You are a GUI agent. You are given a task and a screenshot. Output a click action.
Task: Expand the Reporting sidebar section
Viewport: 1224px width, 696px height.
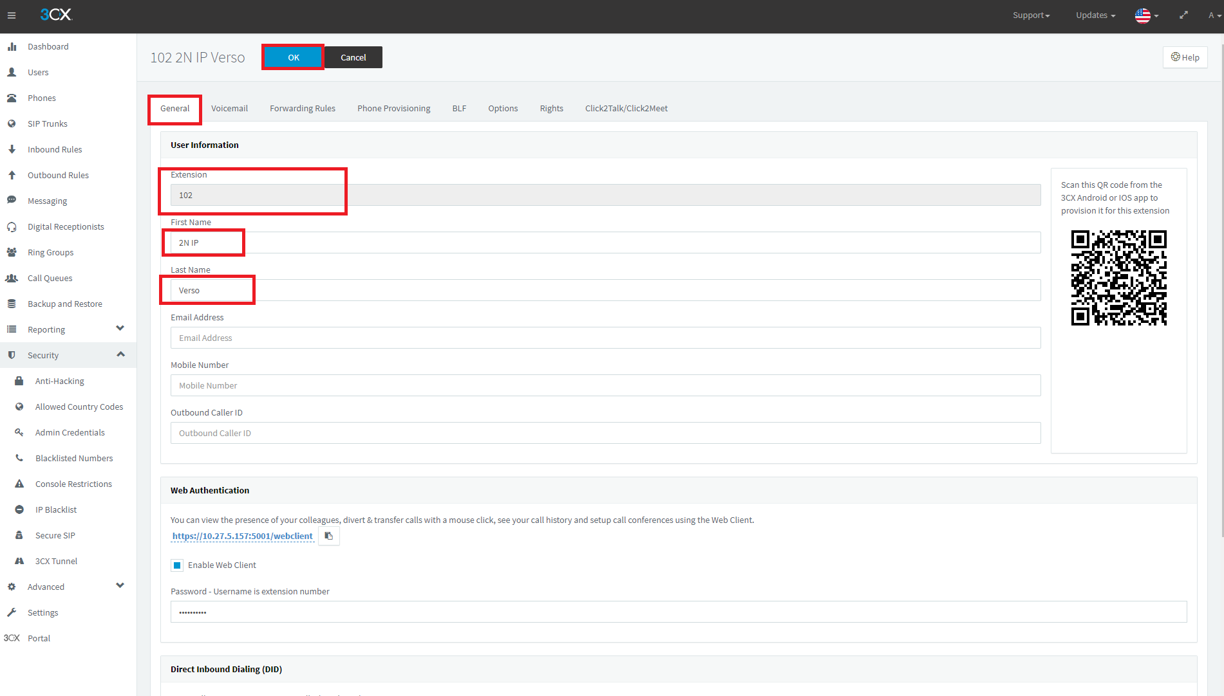pos(120,329)
